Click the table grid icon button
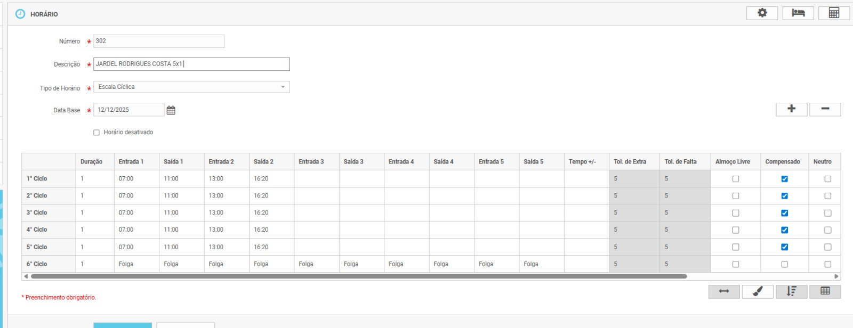 point(825,291)
